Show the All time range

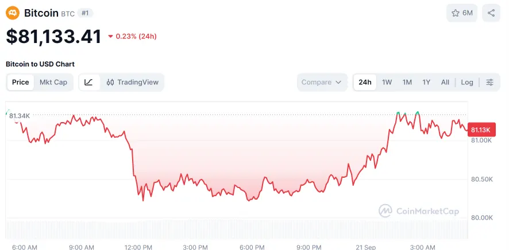[445, 82]
